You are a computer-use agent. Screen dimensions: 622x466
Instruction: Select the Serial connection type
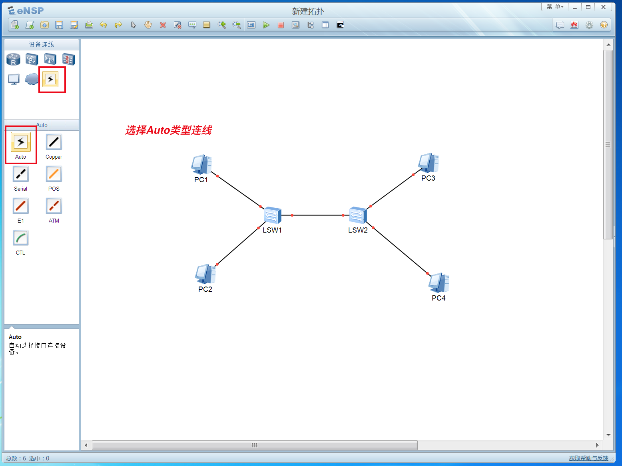[x=20, y=174]
